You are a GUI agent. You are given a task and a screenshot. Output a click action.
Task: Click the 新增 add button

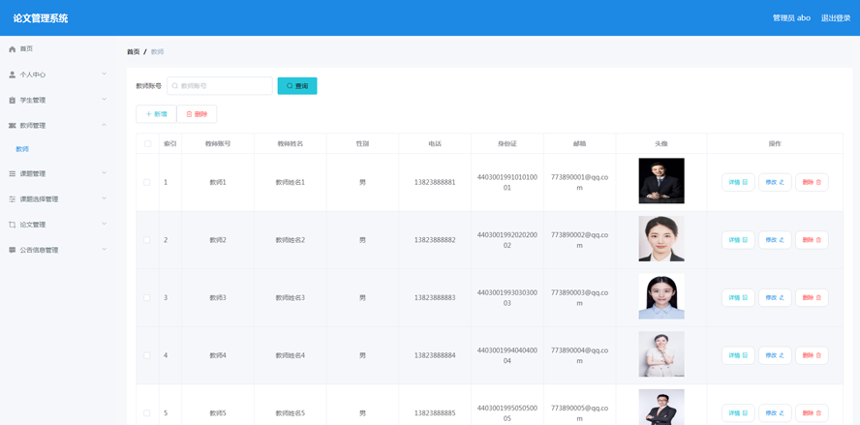(x=156, y=114)
